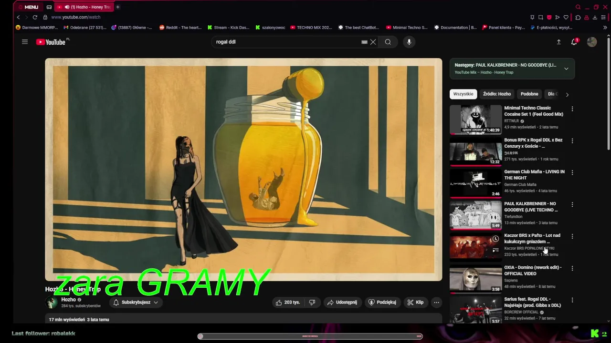The width and height of the screenshot is (611, 343).
Task: Select the Podobne filter chip
Action: point(529,94)
